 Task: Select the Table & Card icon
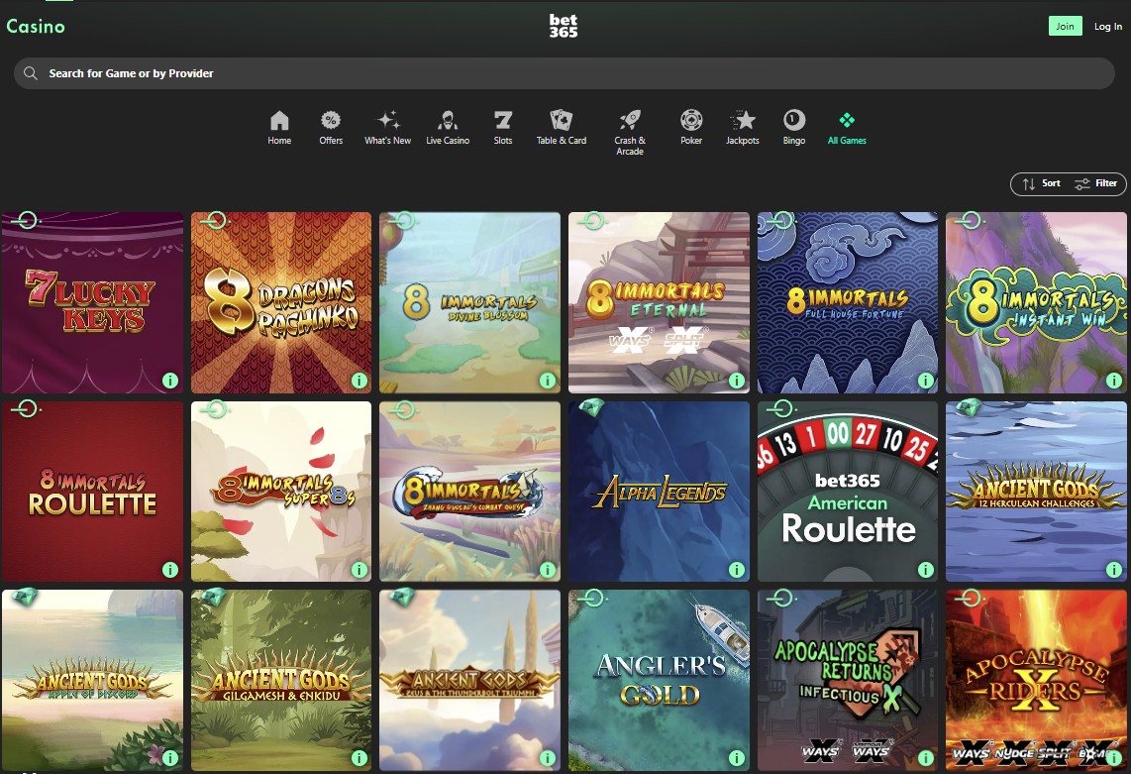tap(561, 121)
